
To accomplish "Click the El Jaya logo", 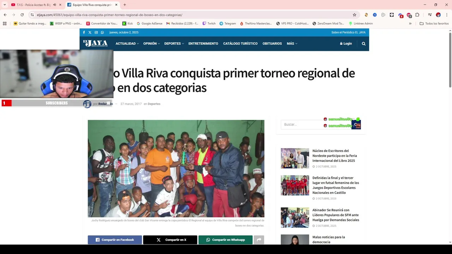I will point(95,43).
